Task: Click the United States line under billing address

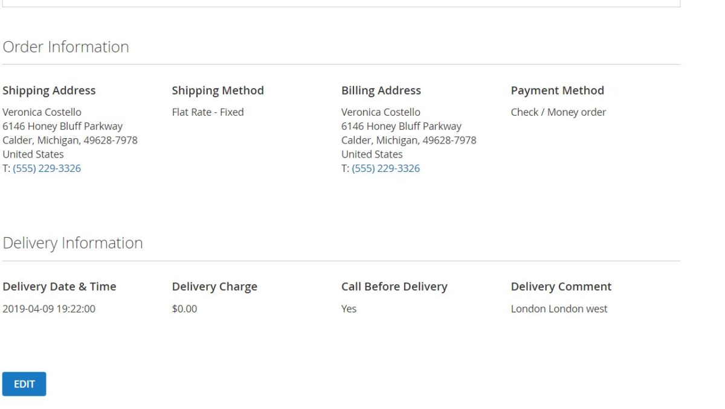Action: click(x=372, y=154)
